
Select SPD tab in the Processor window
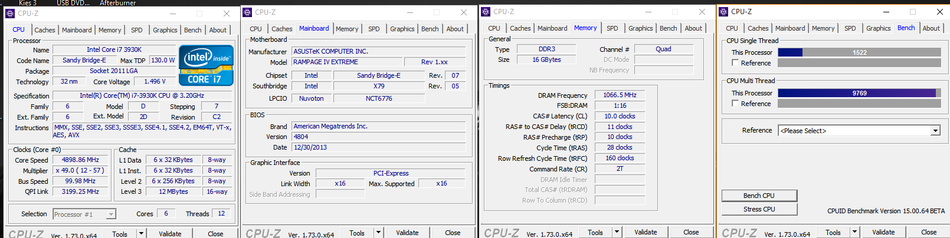[x=137, y=30]
